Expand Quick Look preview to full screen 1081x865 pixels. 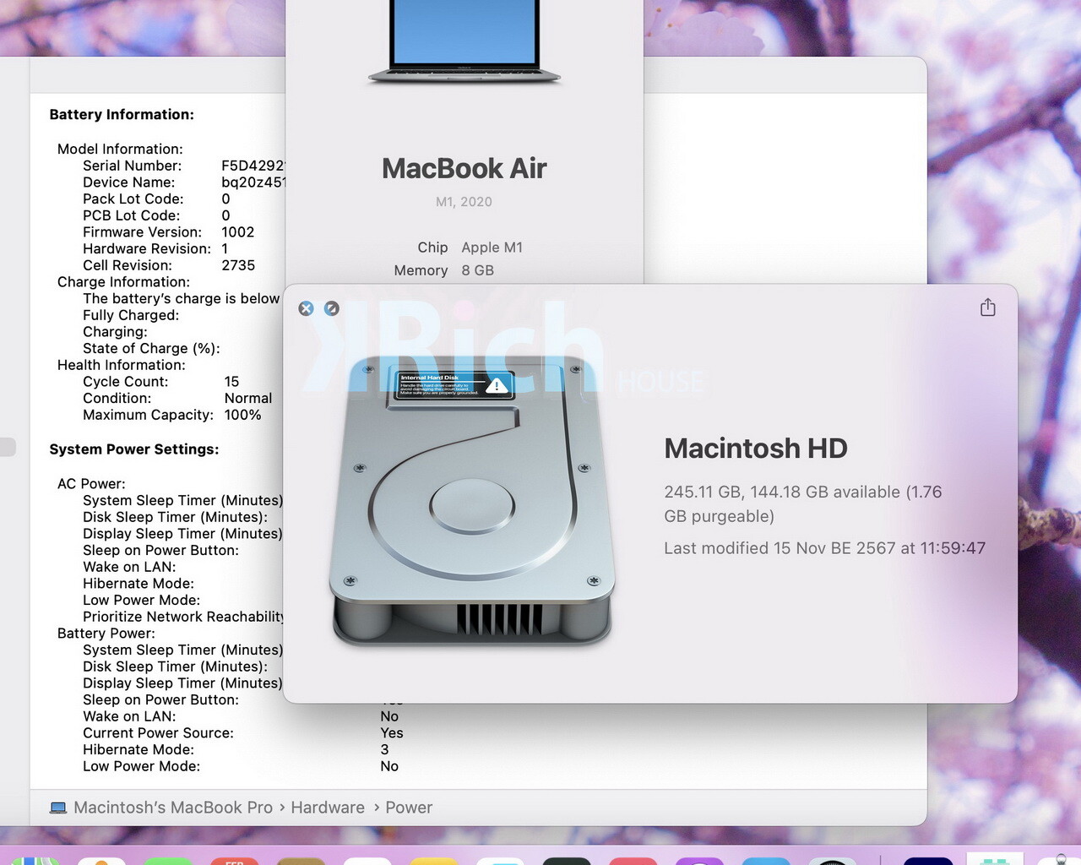(x=332, y=308)
